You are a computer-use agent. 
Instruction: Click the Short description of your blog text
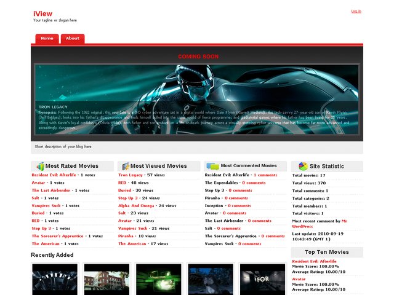point(63,146)
